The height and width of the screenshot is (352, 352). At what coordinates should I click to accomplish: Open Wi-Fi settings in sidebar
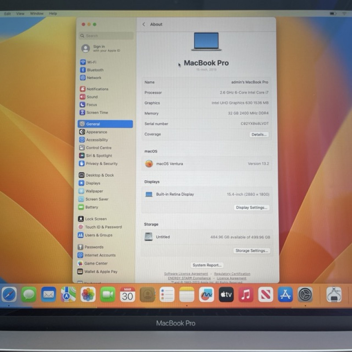click(x=88, y=62)
